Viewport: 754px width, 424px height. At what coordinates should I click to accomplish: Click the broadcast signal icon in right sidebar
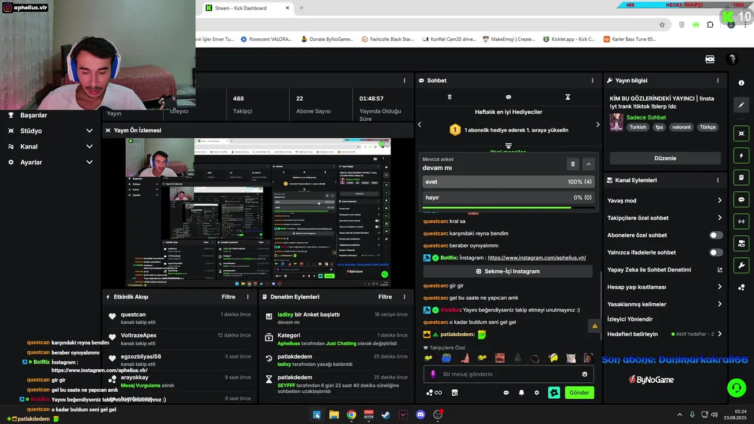tap(741, 221)
